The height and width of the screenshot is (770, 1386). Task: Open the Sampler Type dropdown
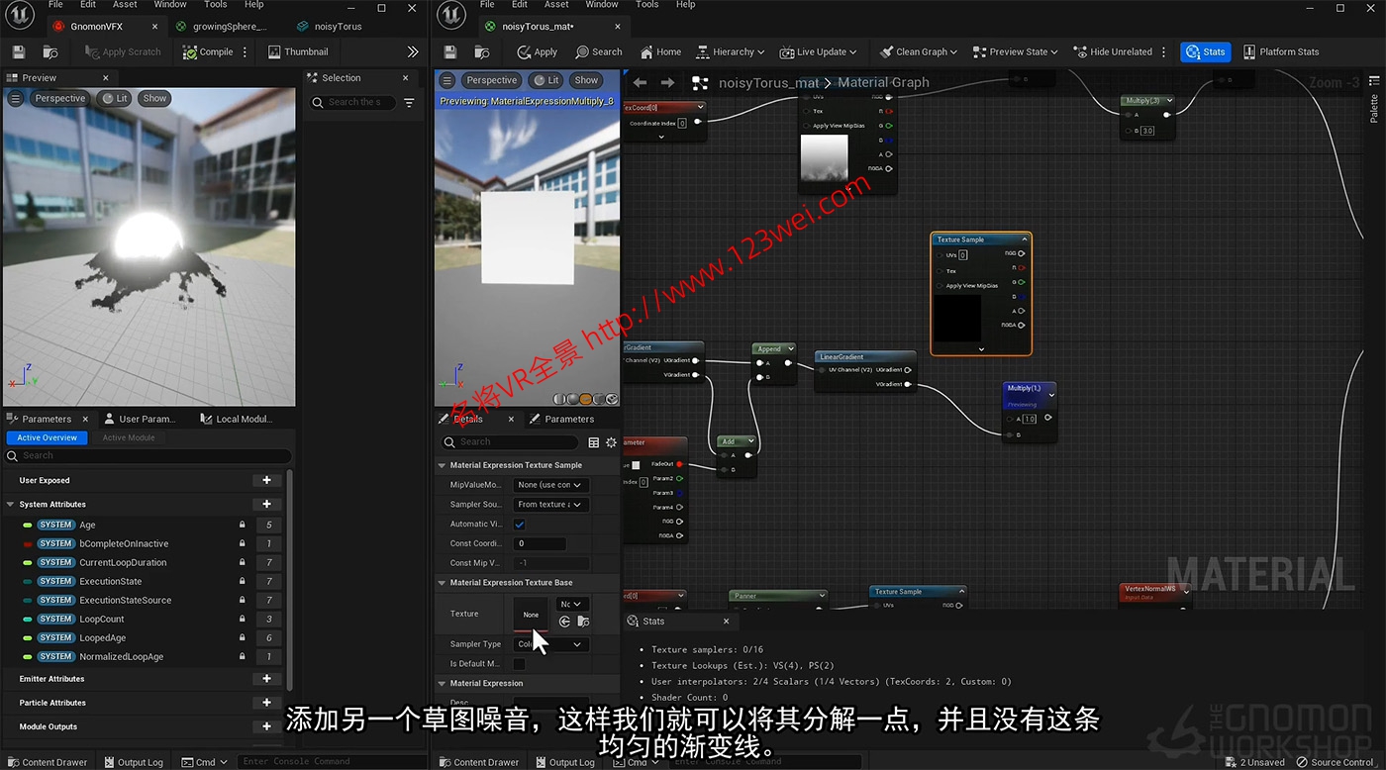549,643
